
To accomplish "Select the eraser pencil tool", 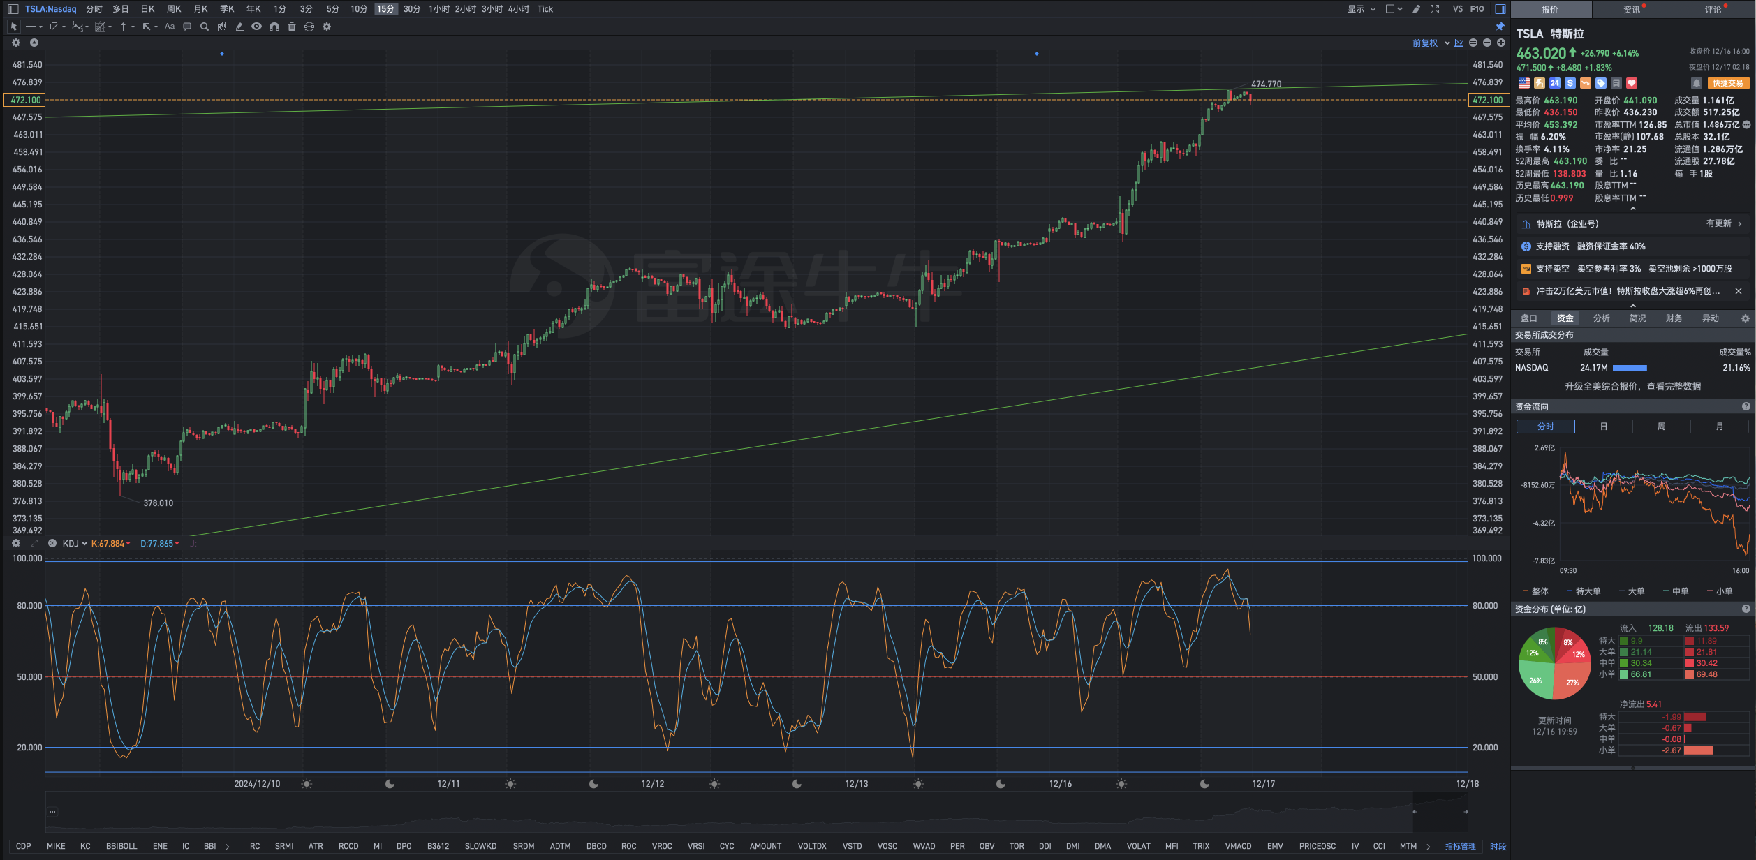I will pyautogui.click(x=239, y=27).
